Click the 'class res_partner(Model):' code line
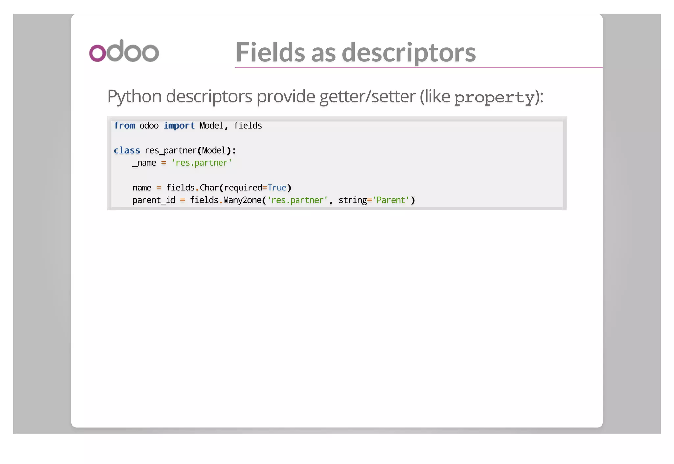 [x=175, y=151]
